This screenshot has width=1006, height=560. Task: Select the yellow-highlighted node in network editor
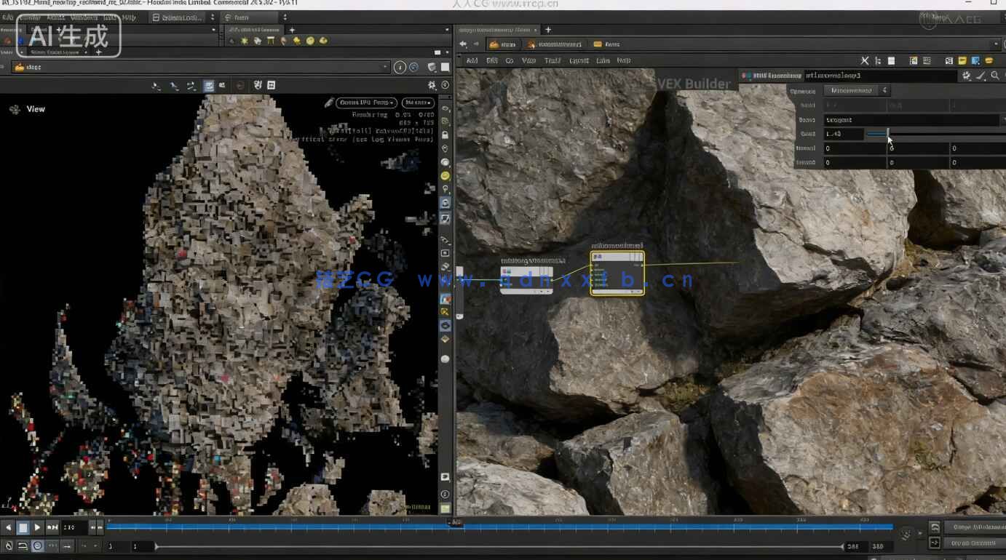[x=617, y=273]
